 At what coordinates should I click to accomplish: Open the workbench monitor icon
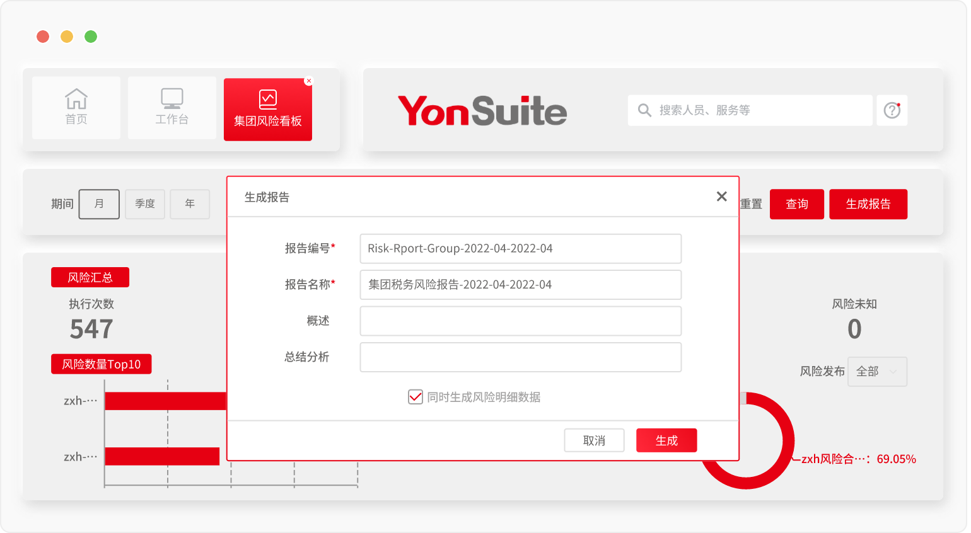(172, 100)
